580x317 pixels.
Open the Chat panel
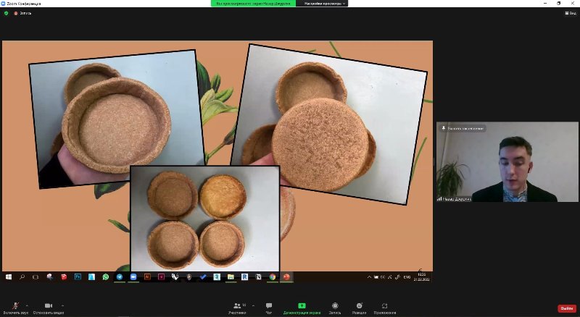pos(269,306)
